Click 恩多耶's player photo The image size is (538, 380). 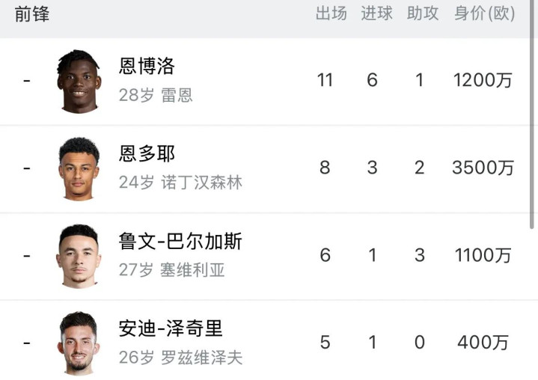(x=79, y=169)
